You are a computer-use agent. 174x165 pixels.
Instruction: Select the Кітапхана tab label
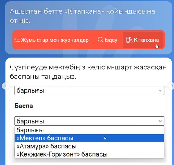[146, 40]
